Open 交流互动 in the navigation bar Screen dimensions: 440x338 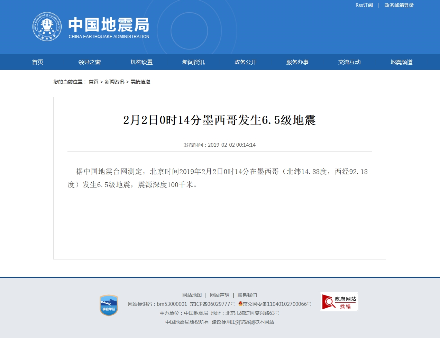349,62
